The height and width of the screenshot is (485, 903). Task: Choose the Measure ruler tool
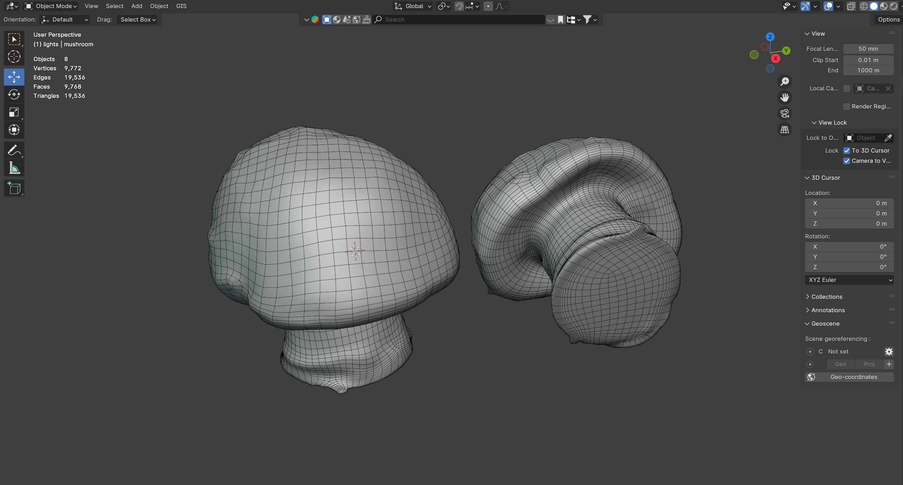[14, 168]
